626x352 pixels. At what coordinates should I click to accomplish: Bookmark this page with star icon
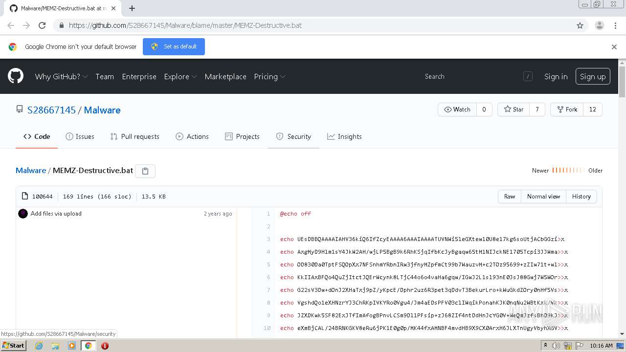click(x=580, y=25)
